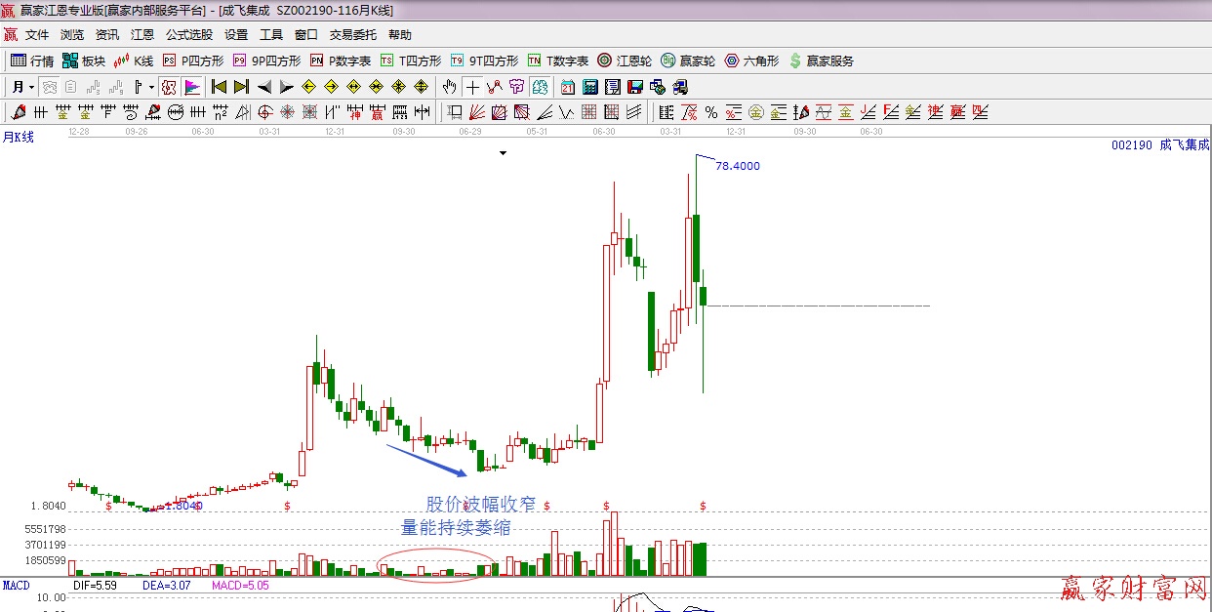The height and width of the screenshot is (612, 1212).
Task: Click the P数字表 toolbar button
Action: point(341,61)
